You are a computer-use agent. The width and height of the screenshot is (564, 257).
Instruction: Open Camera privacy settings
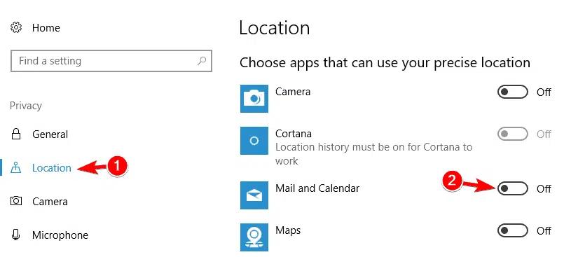point(50,201)
